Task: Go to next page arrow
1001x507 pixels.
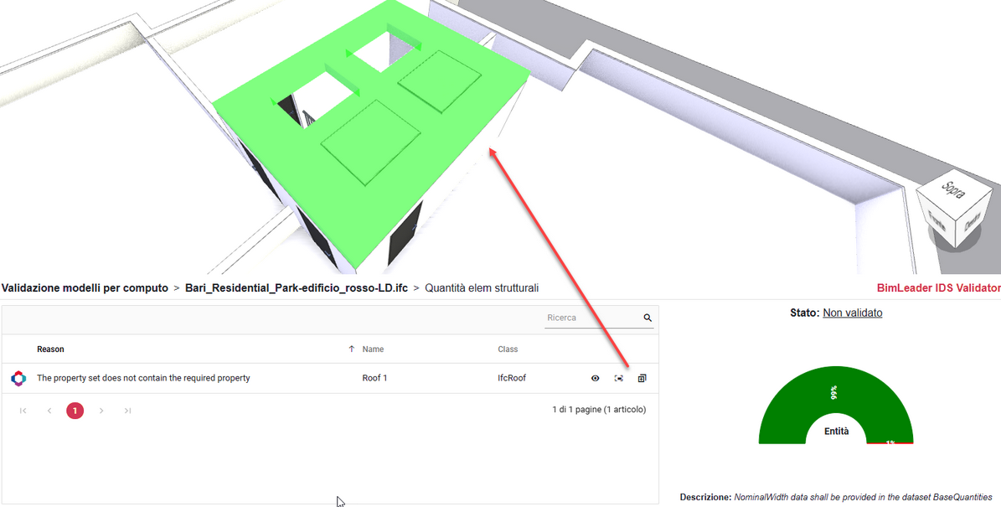Action: [x=101, y=411]
